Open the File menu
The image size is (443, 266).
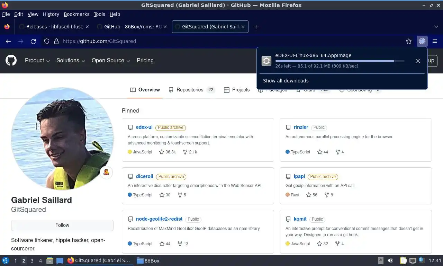6,14
